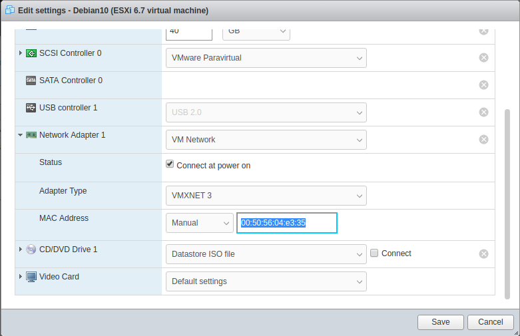Click the Cancel button
This screenshot has height=336, width=520.
tap(490, 322)
